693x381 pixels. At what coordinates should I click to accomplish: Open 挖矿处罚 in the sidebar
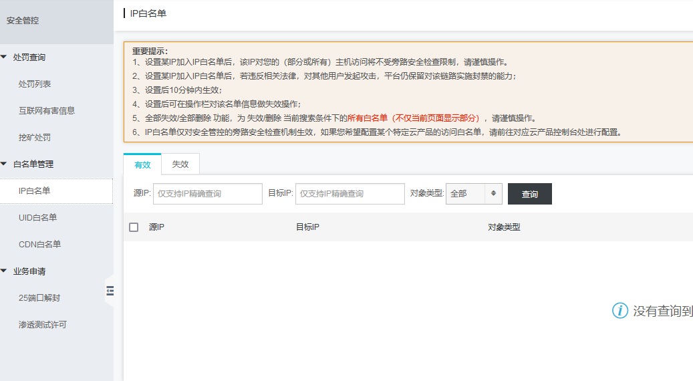35,138
